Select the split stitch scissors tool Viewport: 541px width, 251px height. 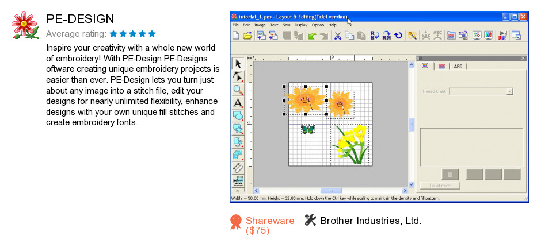click(238, 181)
